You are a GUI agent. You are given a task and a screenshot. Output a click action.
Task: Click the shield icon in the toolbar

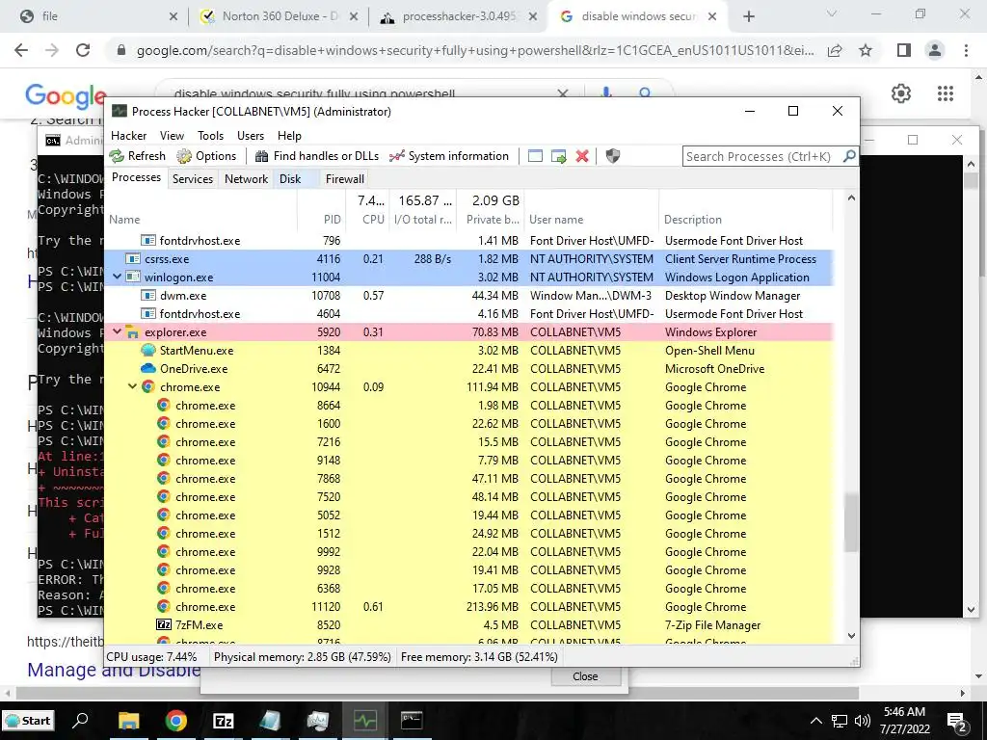coord(612,156)
